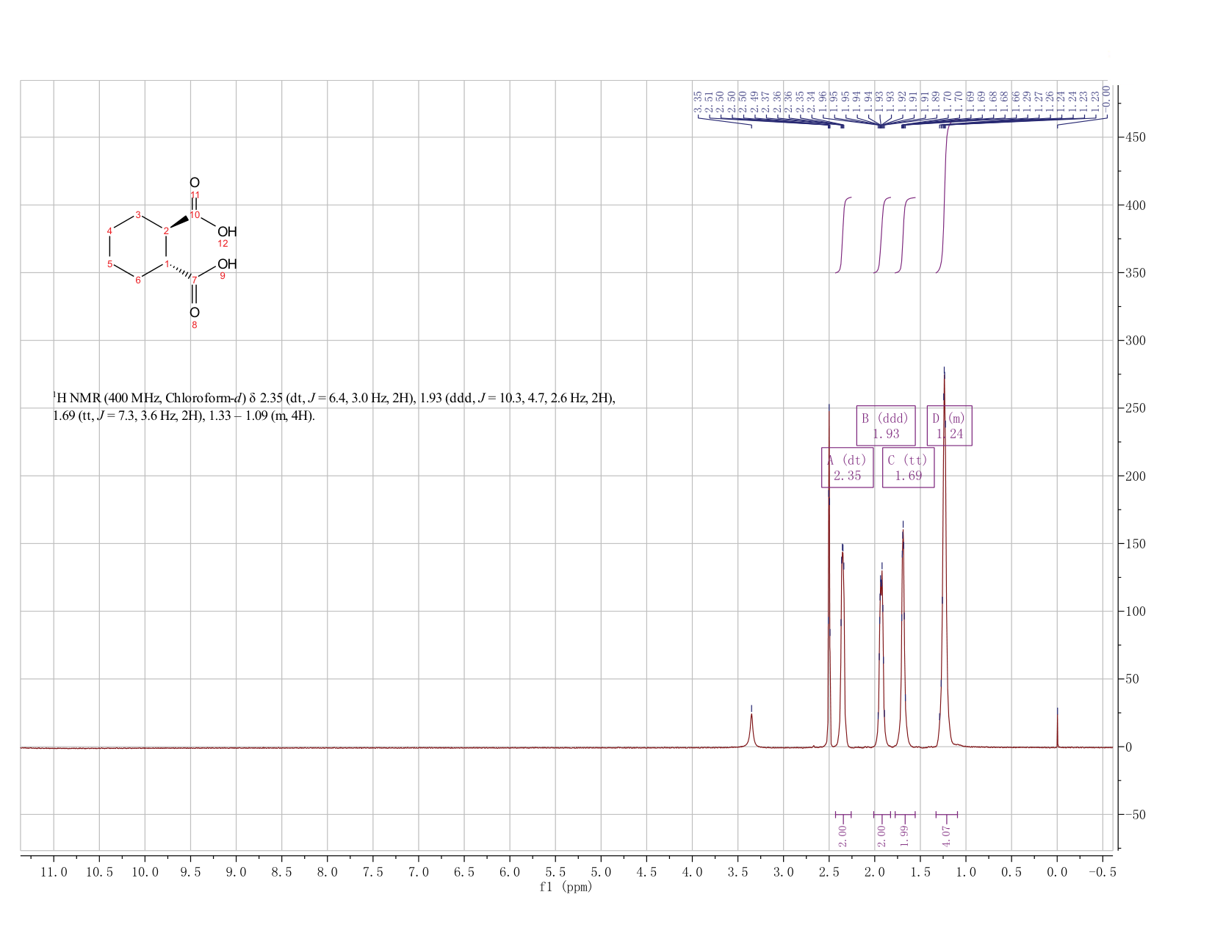Screen dimensions: 1212x936
Task: Click the TMS reference peak at 0.0 ppm
Action: coord(1057,728)
